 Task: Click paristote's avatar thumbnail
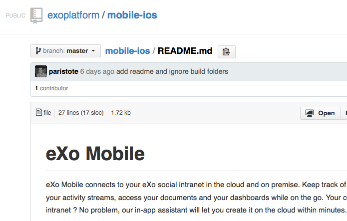pos(41,71)
